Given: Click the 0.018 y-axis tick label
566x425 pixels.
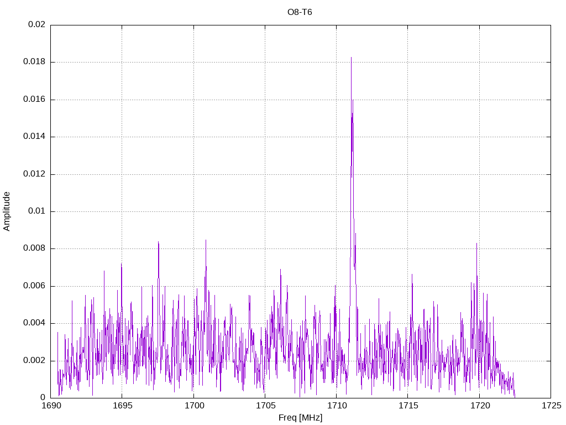Looking at the screenshot, I should tap(34, 63).
